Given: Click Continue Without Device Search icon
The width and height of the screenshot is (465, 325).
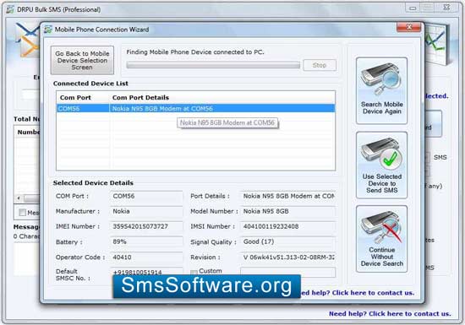Looking at the screenshot, I should tap(381, 239).
